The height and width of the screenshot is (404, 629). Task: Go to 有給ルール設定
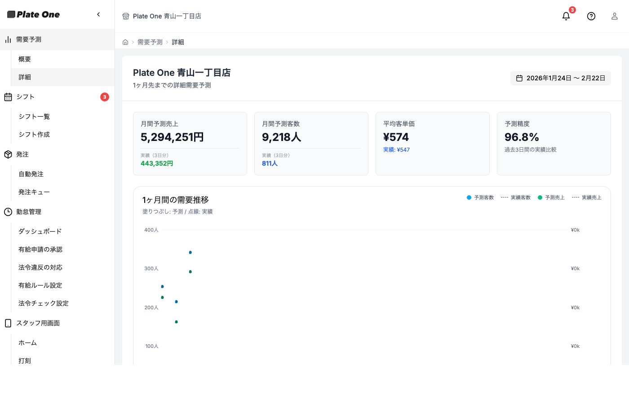pyautogui.click(x=63, y=285)
